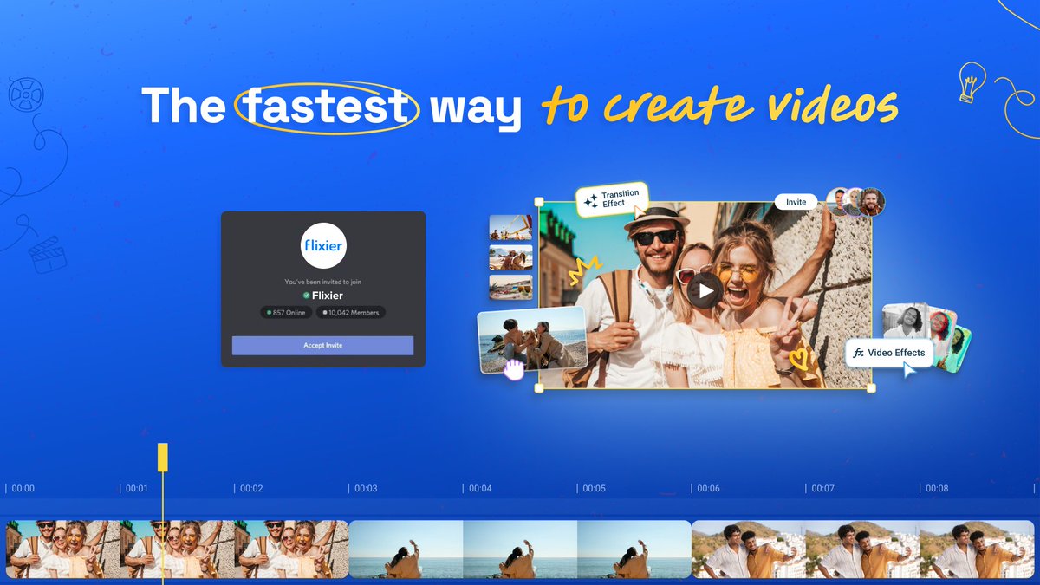
Task: Click the 00:07 timeline mark
Action: 822,489
